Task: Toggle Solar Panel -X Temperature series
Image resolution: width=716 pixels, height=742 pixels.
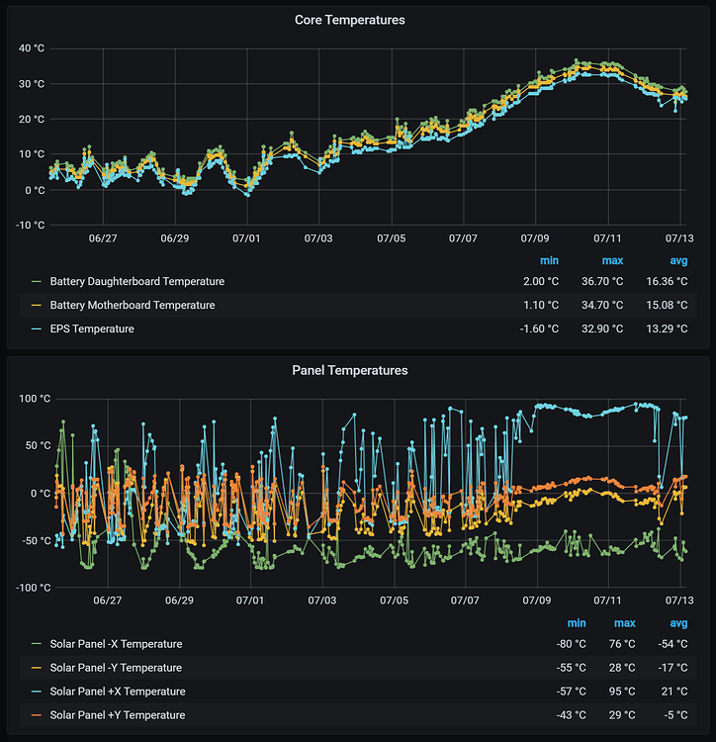Action: (116, 644)
